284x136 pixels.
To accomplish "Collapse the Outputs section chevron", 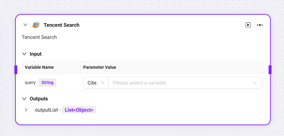I will point(24,99).
